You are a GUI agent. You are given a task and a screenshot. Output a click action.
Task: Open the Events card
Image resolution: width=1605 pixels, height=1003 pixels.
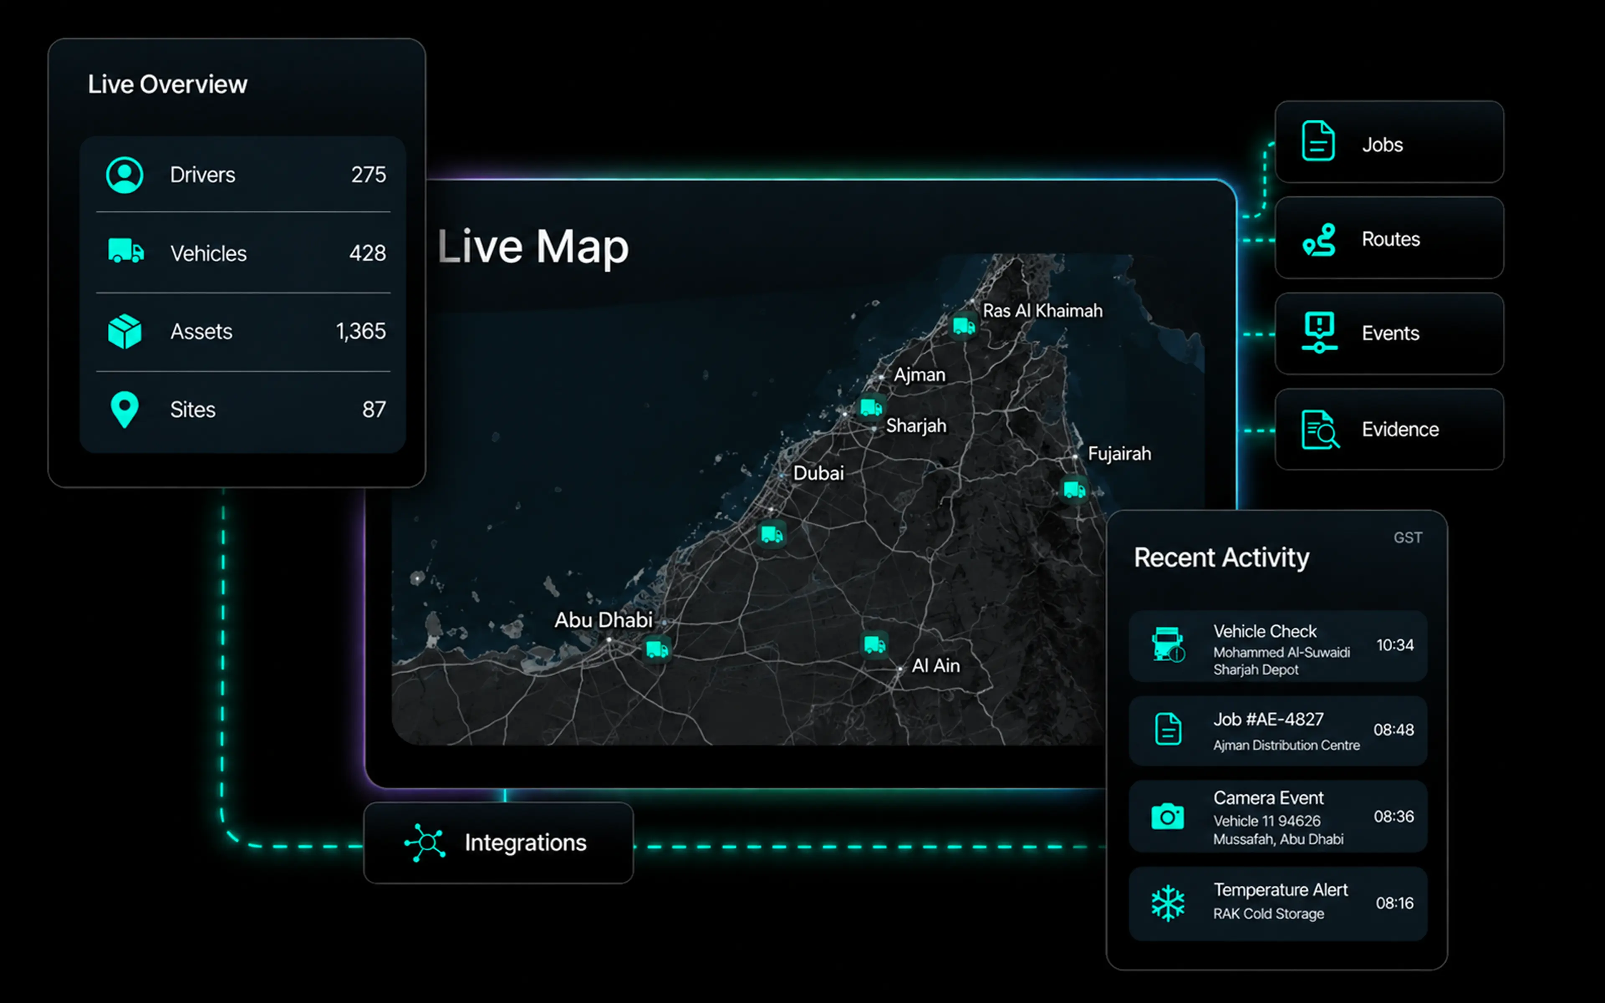click(1389, 333)
